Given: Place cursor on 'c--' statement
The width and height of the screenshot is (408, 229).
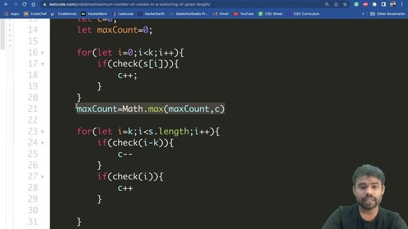Looking at the screenshot, I should 125,154.
